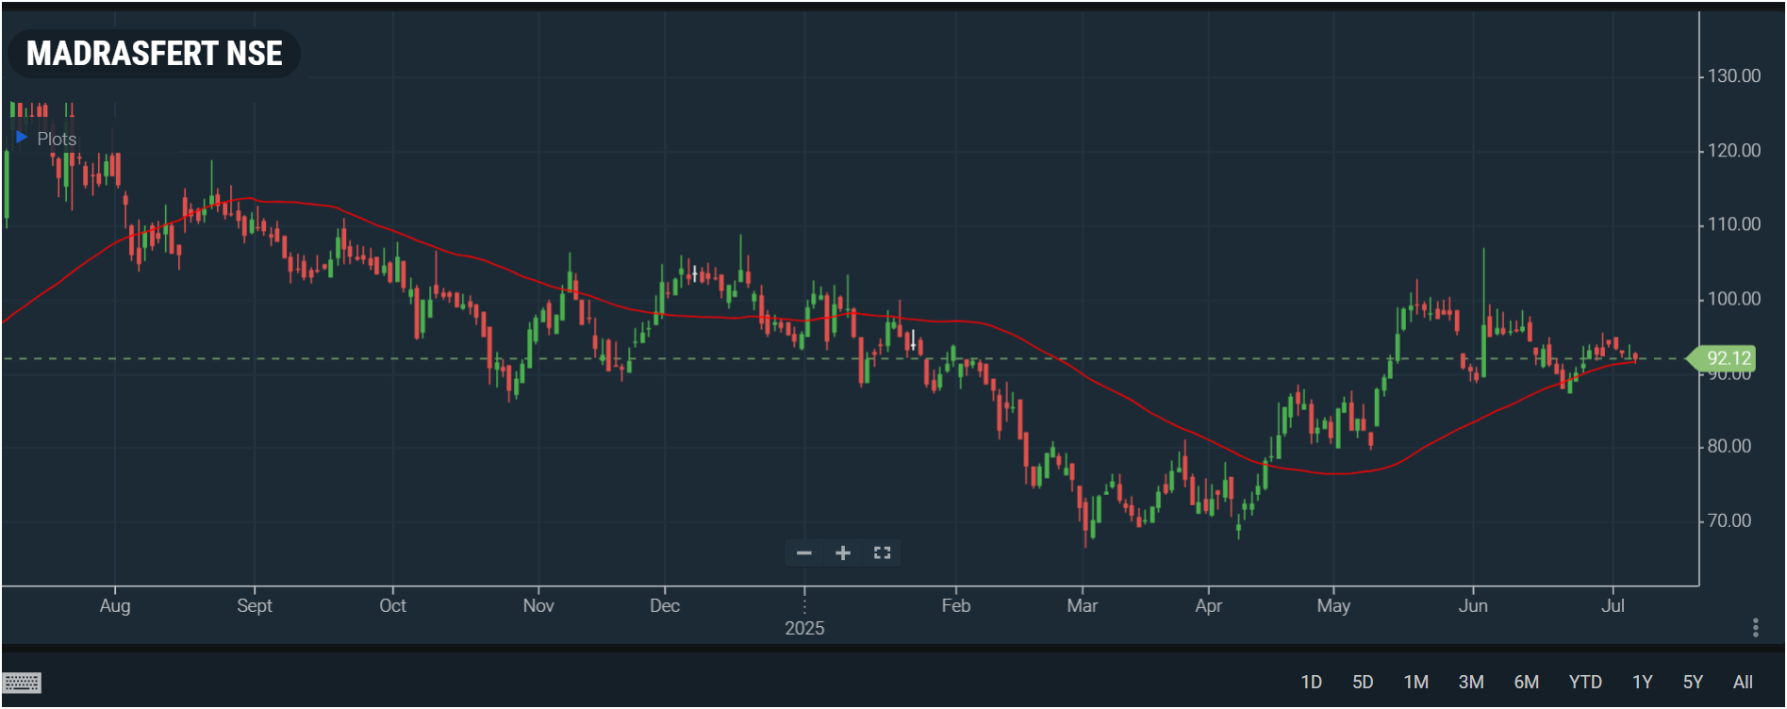
Task: Select the YTD time range
Action: pos(1585,682)
